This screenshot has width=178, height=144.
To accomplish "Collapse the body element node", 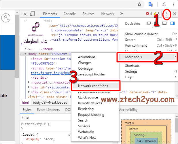I will 25,54.
